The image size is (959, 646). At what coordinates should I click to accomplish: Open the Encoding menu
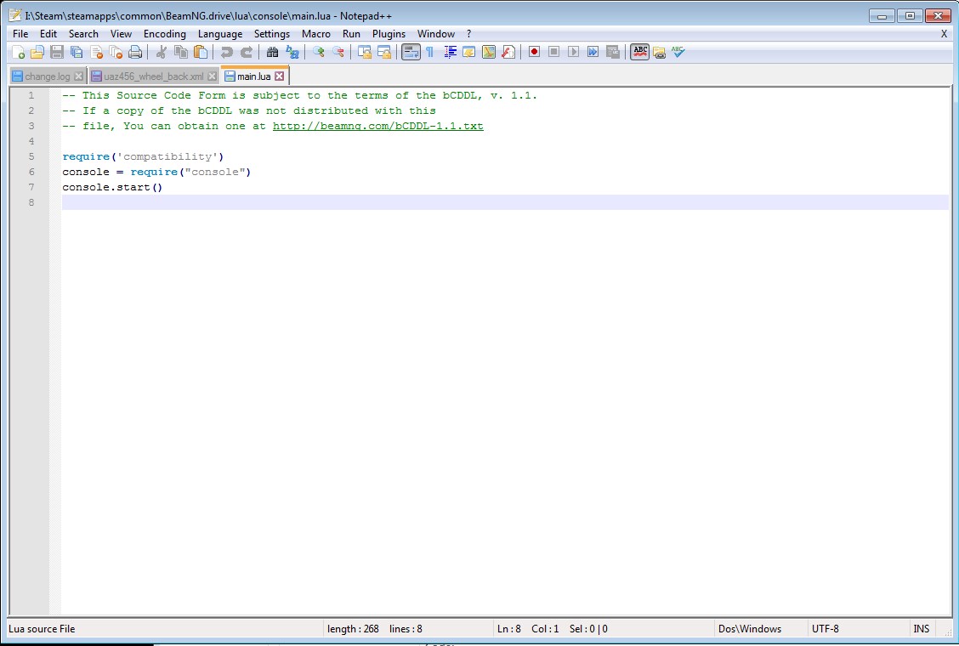point(165,34)
